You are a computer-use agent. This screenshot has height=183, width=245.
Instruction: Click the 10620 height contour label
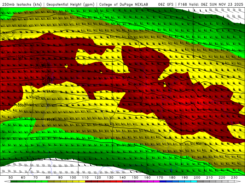tap(130, 145)
